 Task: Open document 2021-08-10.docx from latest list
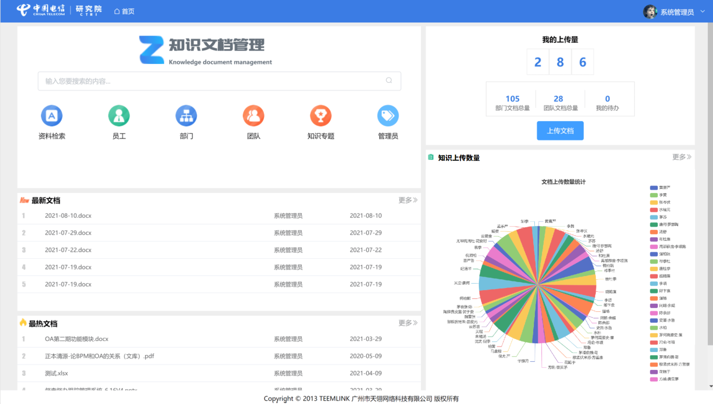pyautogui.click(x=68, y=215)
